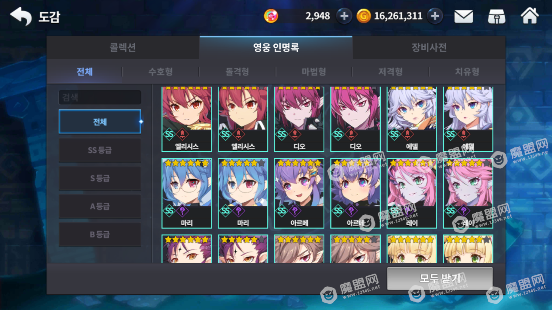
Task: Go to home via house icon
Action: [x=530, y=16]
